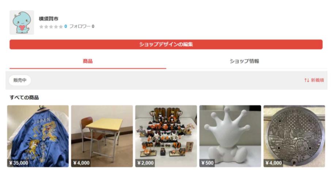Click the blue dinosaur shop avatar
331x174 pixels.
[x=22, y=22]
